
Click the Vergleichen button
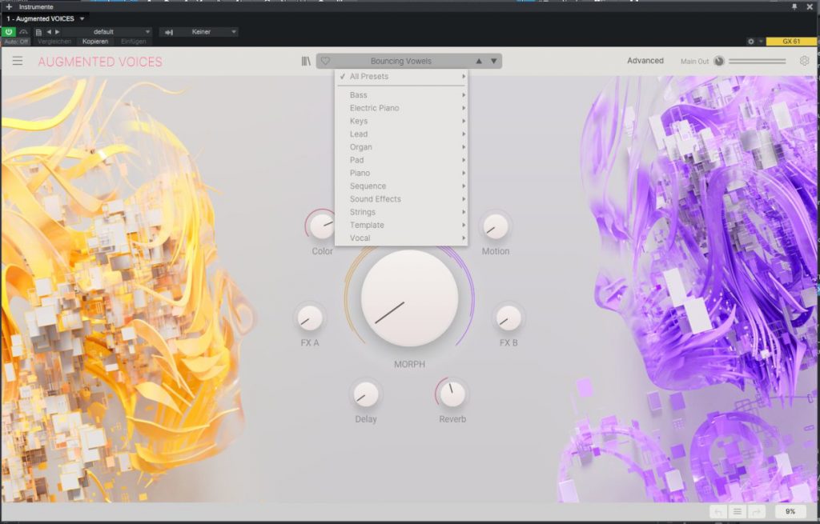click(x=54, y=42)
